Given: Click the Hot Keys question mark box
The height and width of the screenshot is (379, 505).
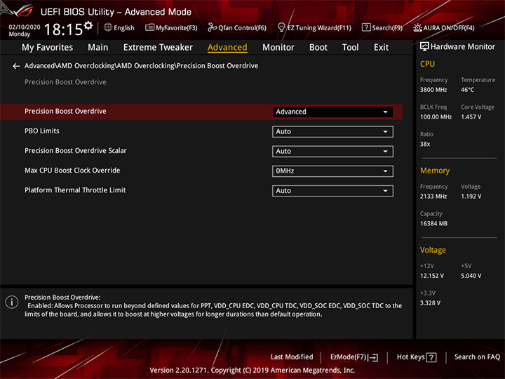Looking at the screenshot, I should click(431, 357).
